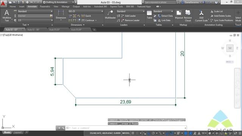242x136 pixels.
Task: Open the table style Standard dropdown
Action: coord(163,11)
